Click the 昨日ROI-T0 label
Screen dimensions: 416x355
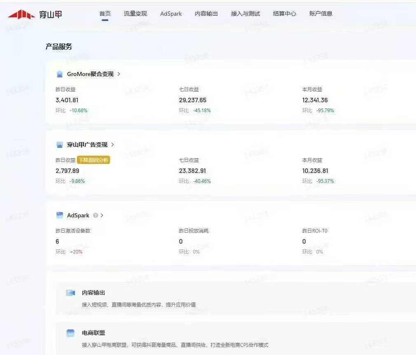(315, 231)
